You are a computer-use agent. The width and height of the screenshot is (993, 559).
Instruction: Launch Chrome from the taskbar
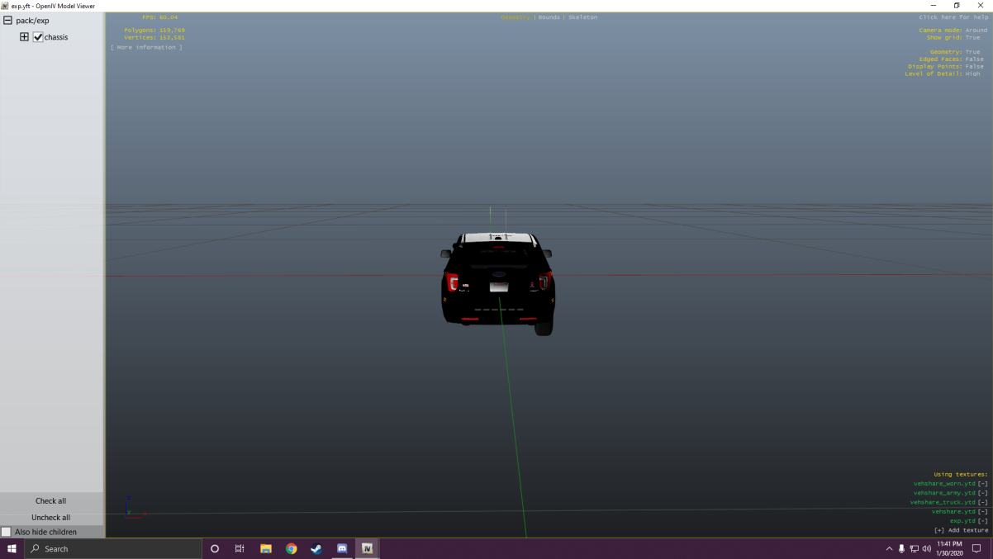(291, 548)
